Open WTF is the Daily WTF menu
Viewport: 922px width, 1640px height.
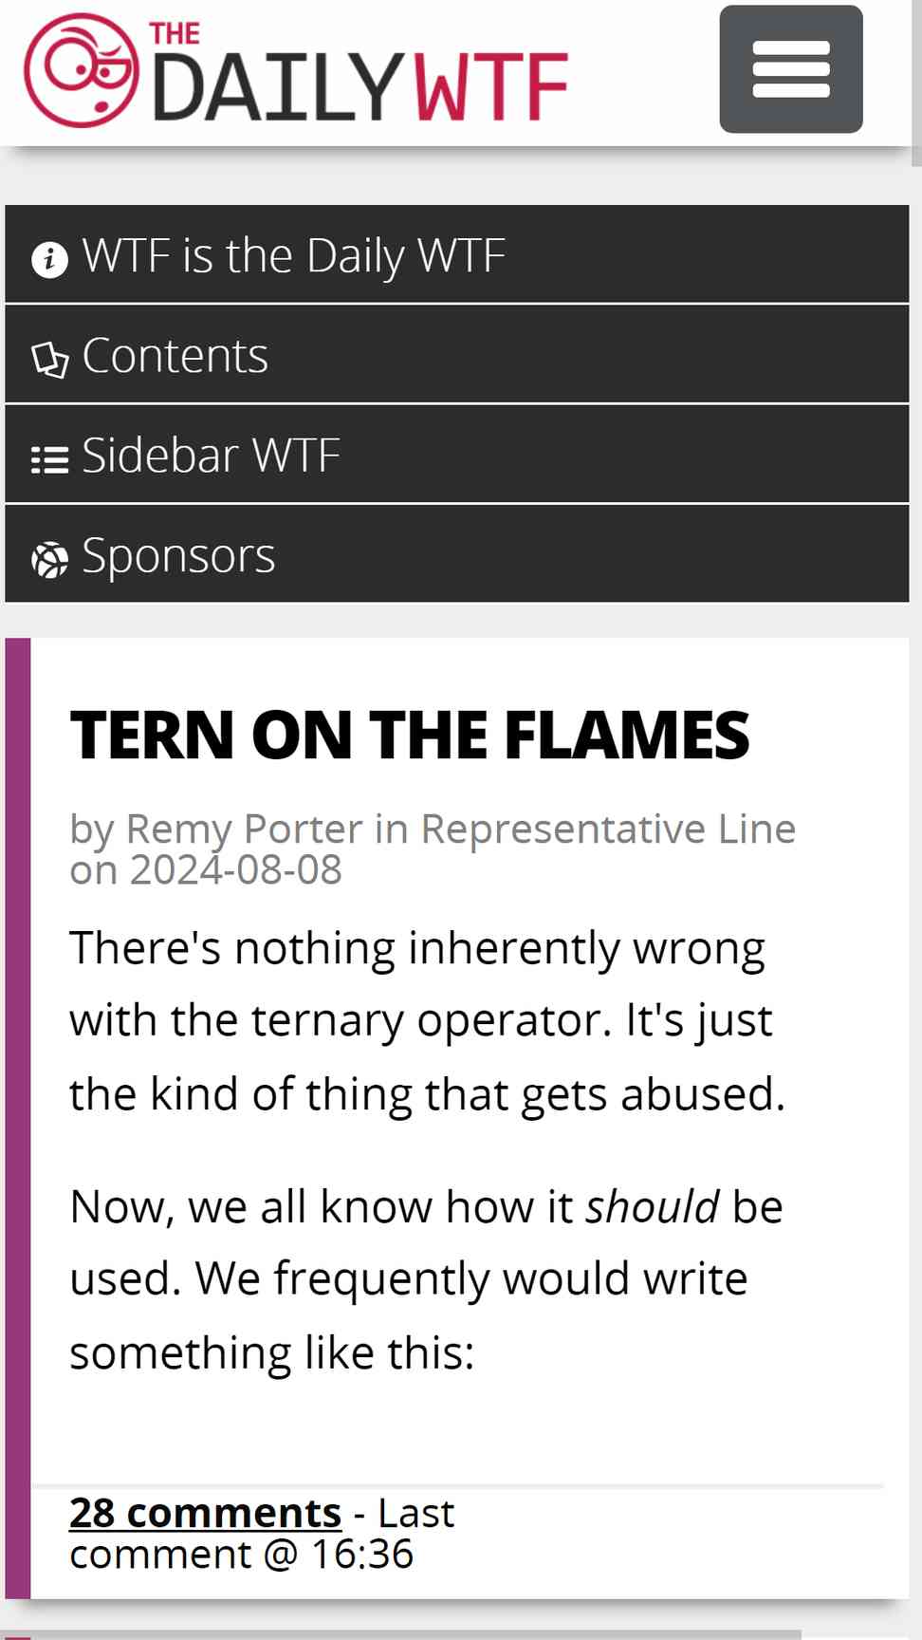[x=457, y=254]
